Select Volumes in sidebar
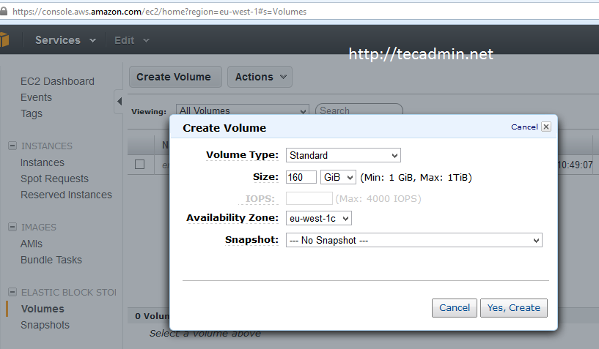 [x=43, y=309]
